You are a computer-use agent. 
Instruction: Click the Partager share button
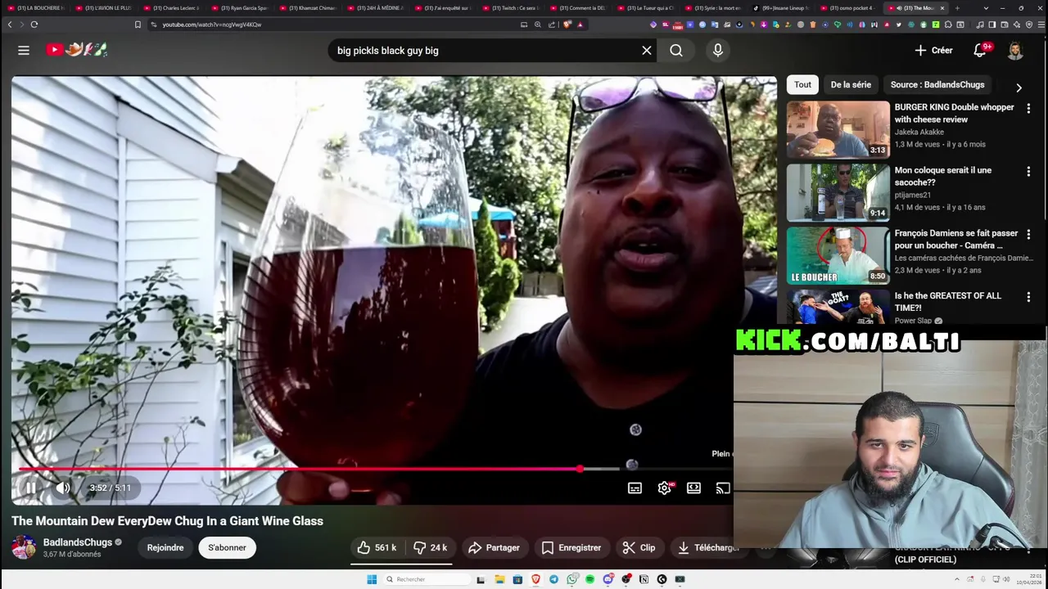click(x=494, y=547)
